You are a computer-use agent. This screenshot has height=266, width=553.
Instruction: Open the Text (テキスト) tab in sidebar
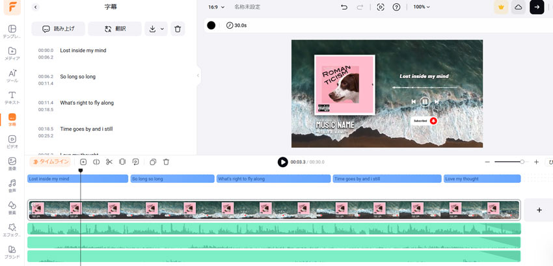(x=12, y=98)
